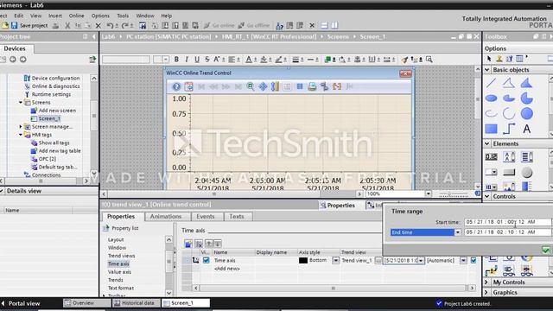This screenshot has width=553, height=311.
Task: Toggle Underline text formatting
Action: coord(197,60)
